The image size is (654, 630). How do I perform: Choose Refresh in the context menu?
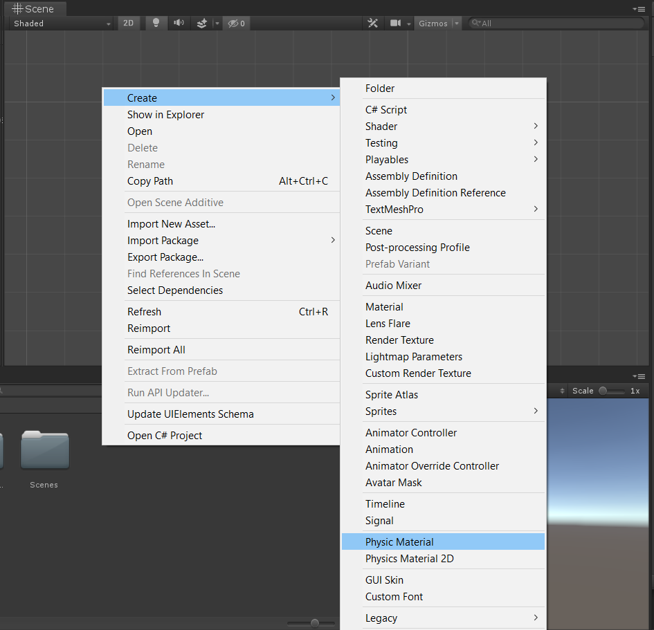point(221,312)
